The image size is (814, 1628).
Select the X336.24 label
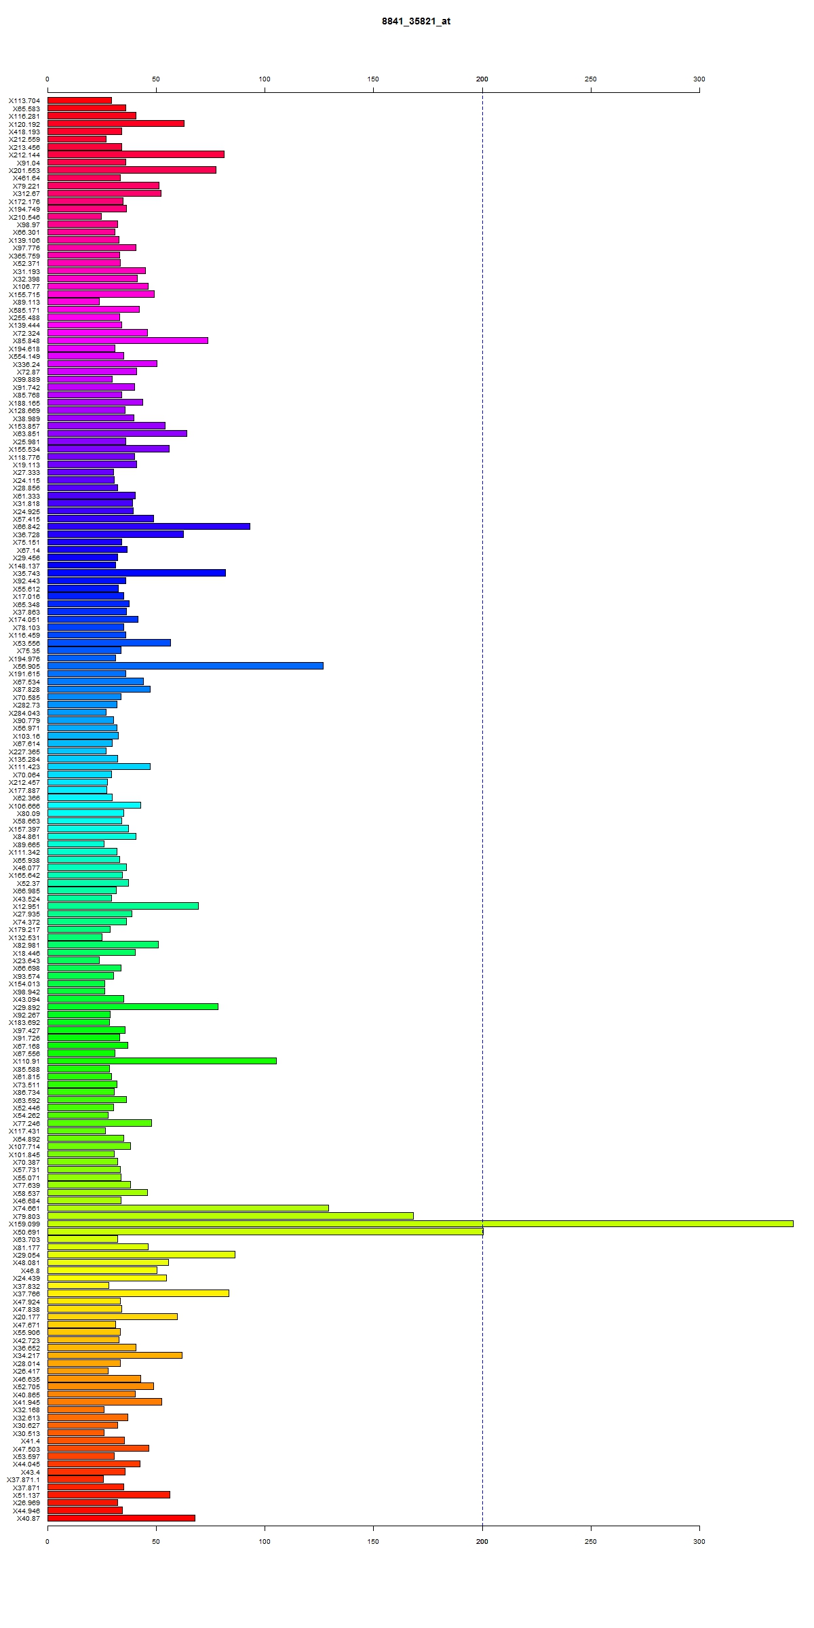tap(26, 364)
